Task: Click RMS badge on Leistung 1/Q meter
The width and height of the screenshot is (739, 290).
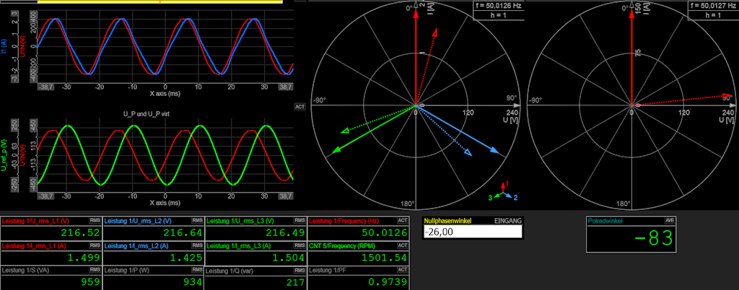Action: pos(299,271)
